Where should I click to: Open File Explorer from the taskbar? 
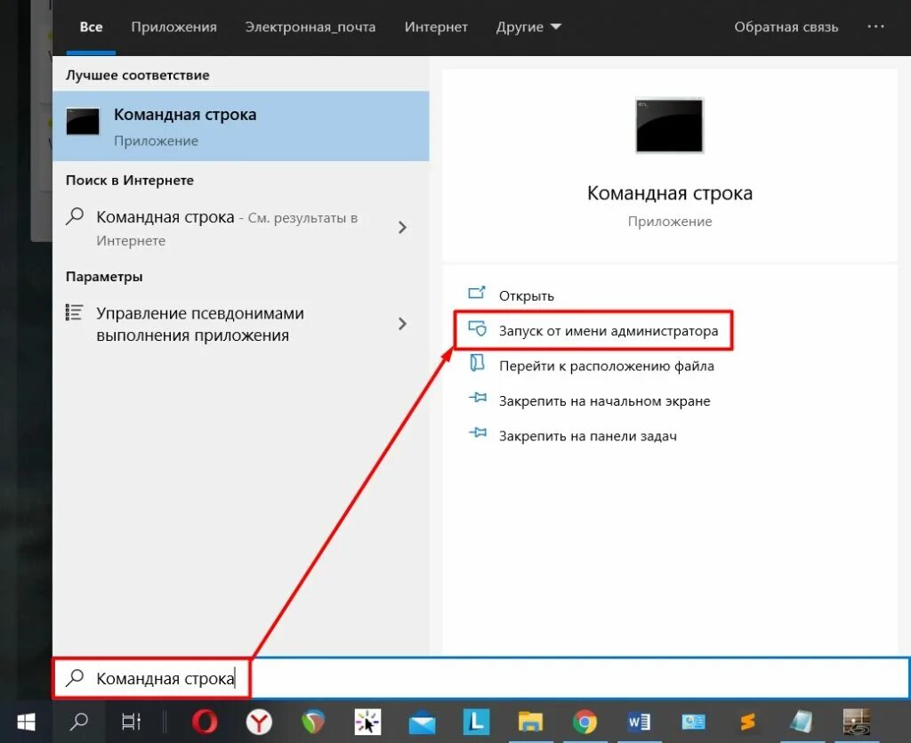click(x=530, y=722)
